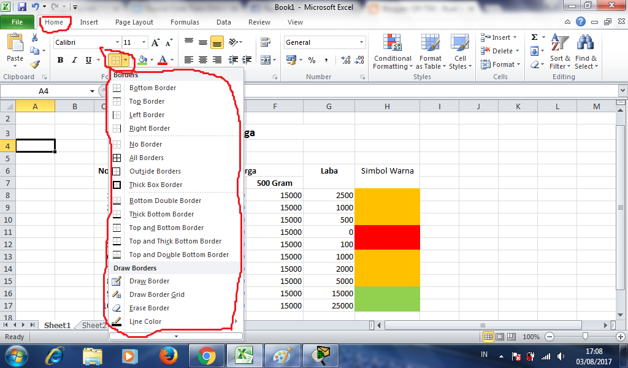Screen dimensions: 628x368
Task: Open the font size dropdown
Action: 144,42
